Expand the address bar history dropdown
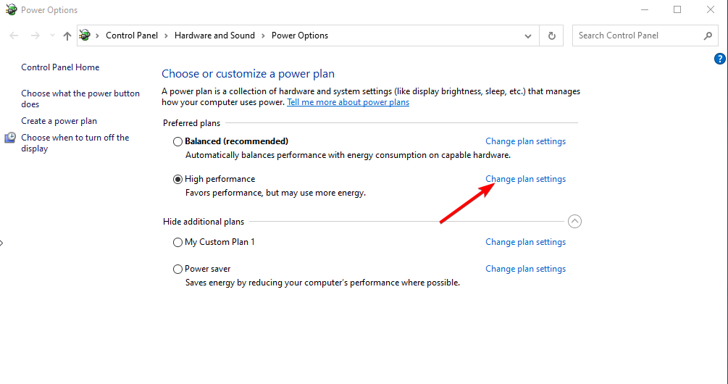This screenshot has width=728, height=384. click(528, 36)
